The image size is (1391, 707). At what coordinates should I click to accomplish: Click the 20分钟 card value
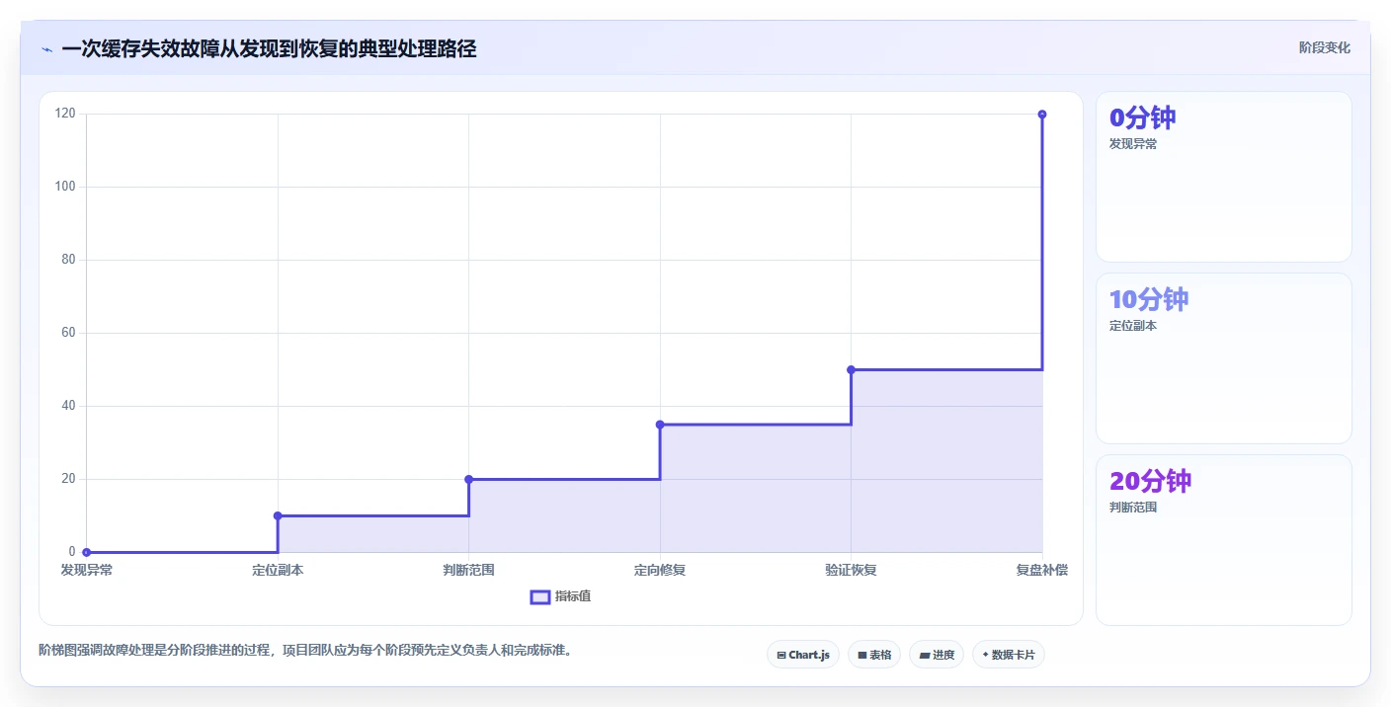(x=1151, y=481)
